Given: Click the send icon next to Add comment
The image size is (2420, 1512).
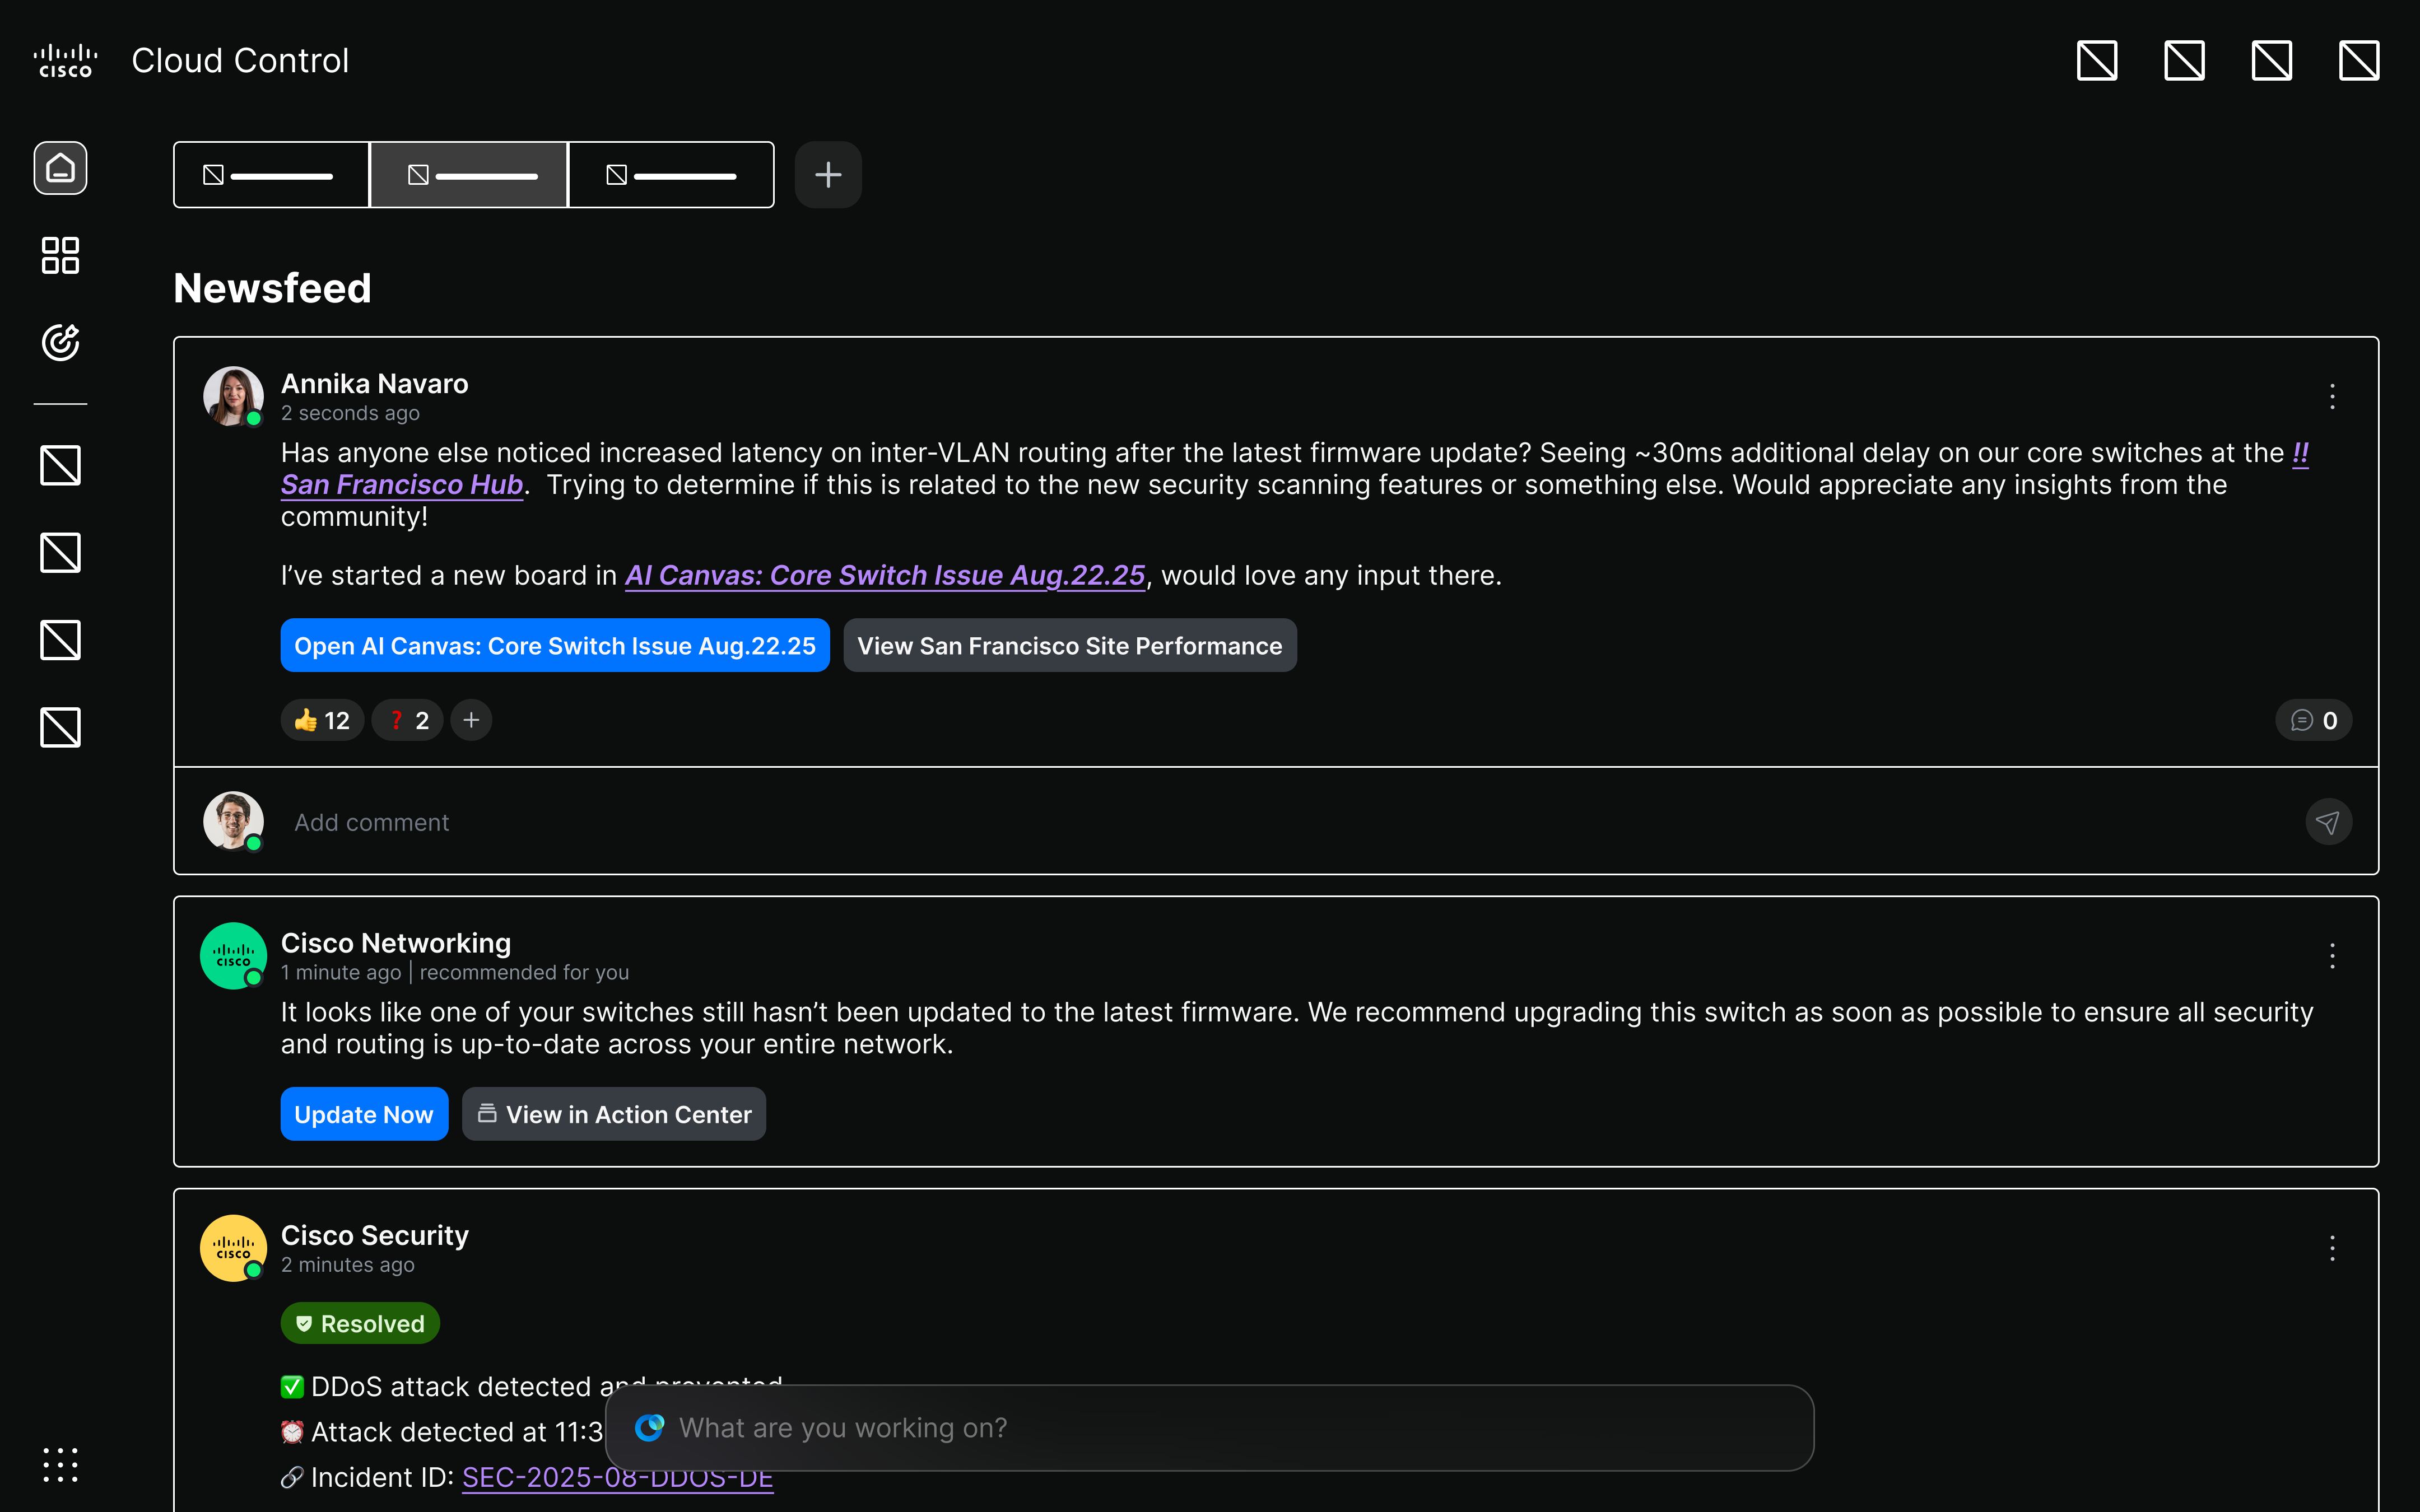Looking at the screenshot, I should pyautogui.click(x=2328, y=821).
